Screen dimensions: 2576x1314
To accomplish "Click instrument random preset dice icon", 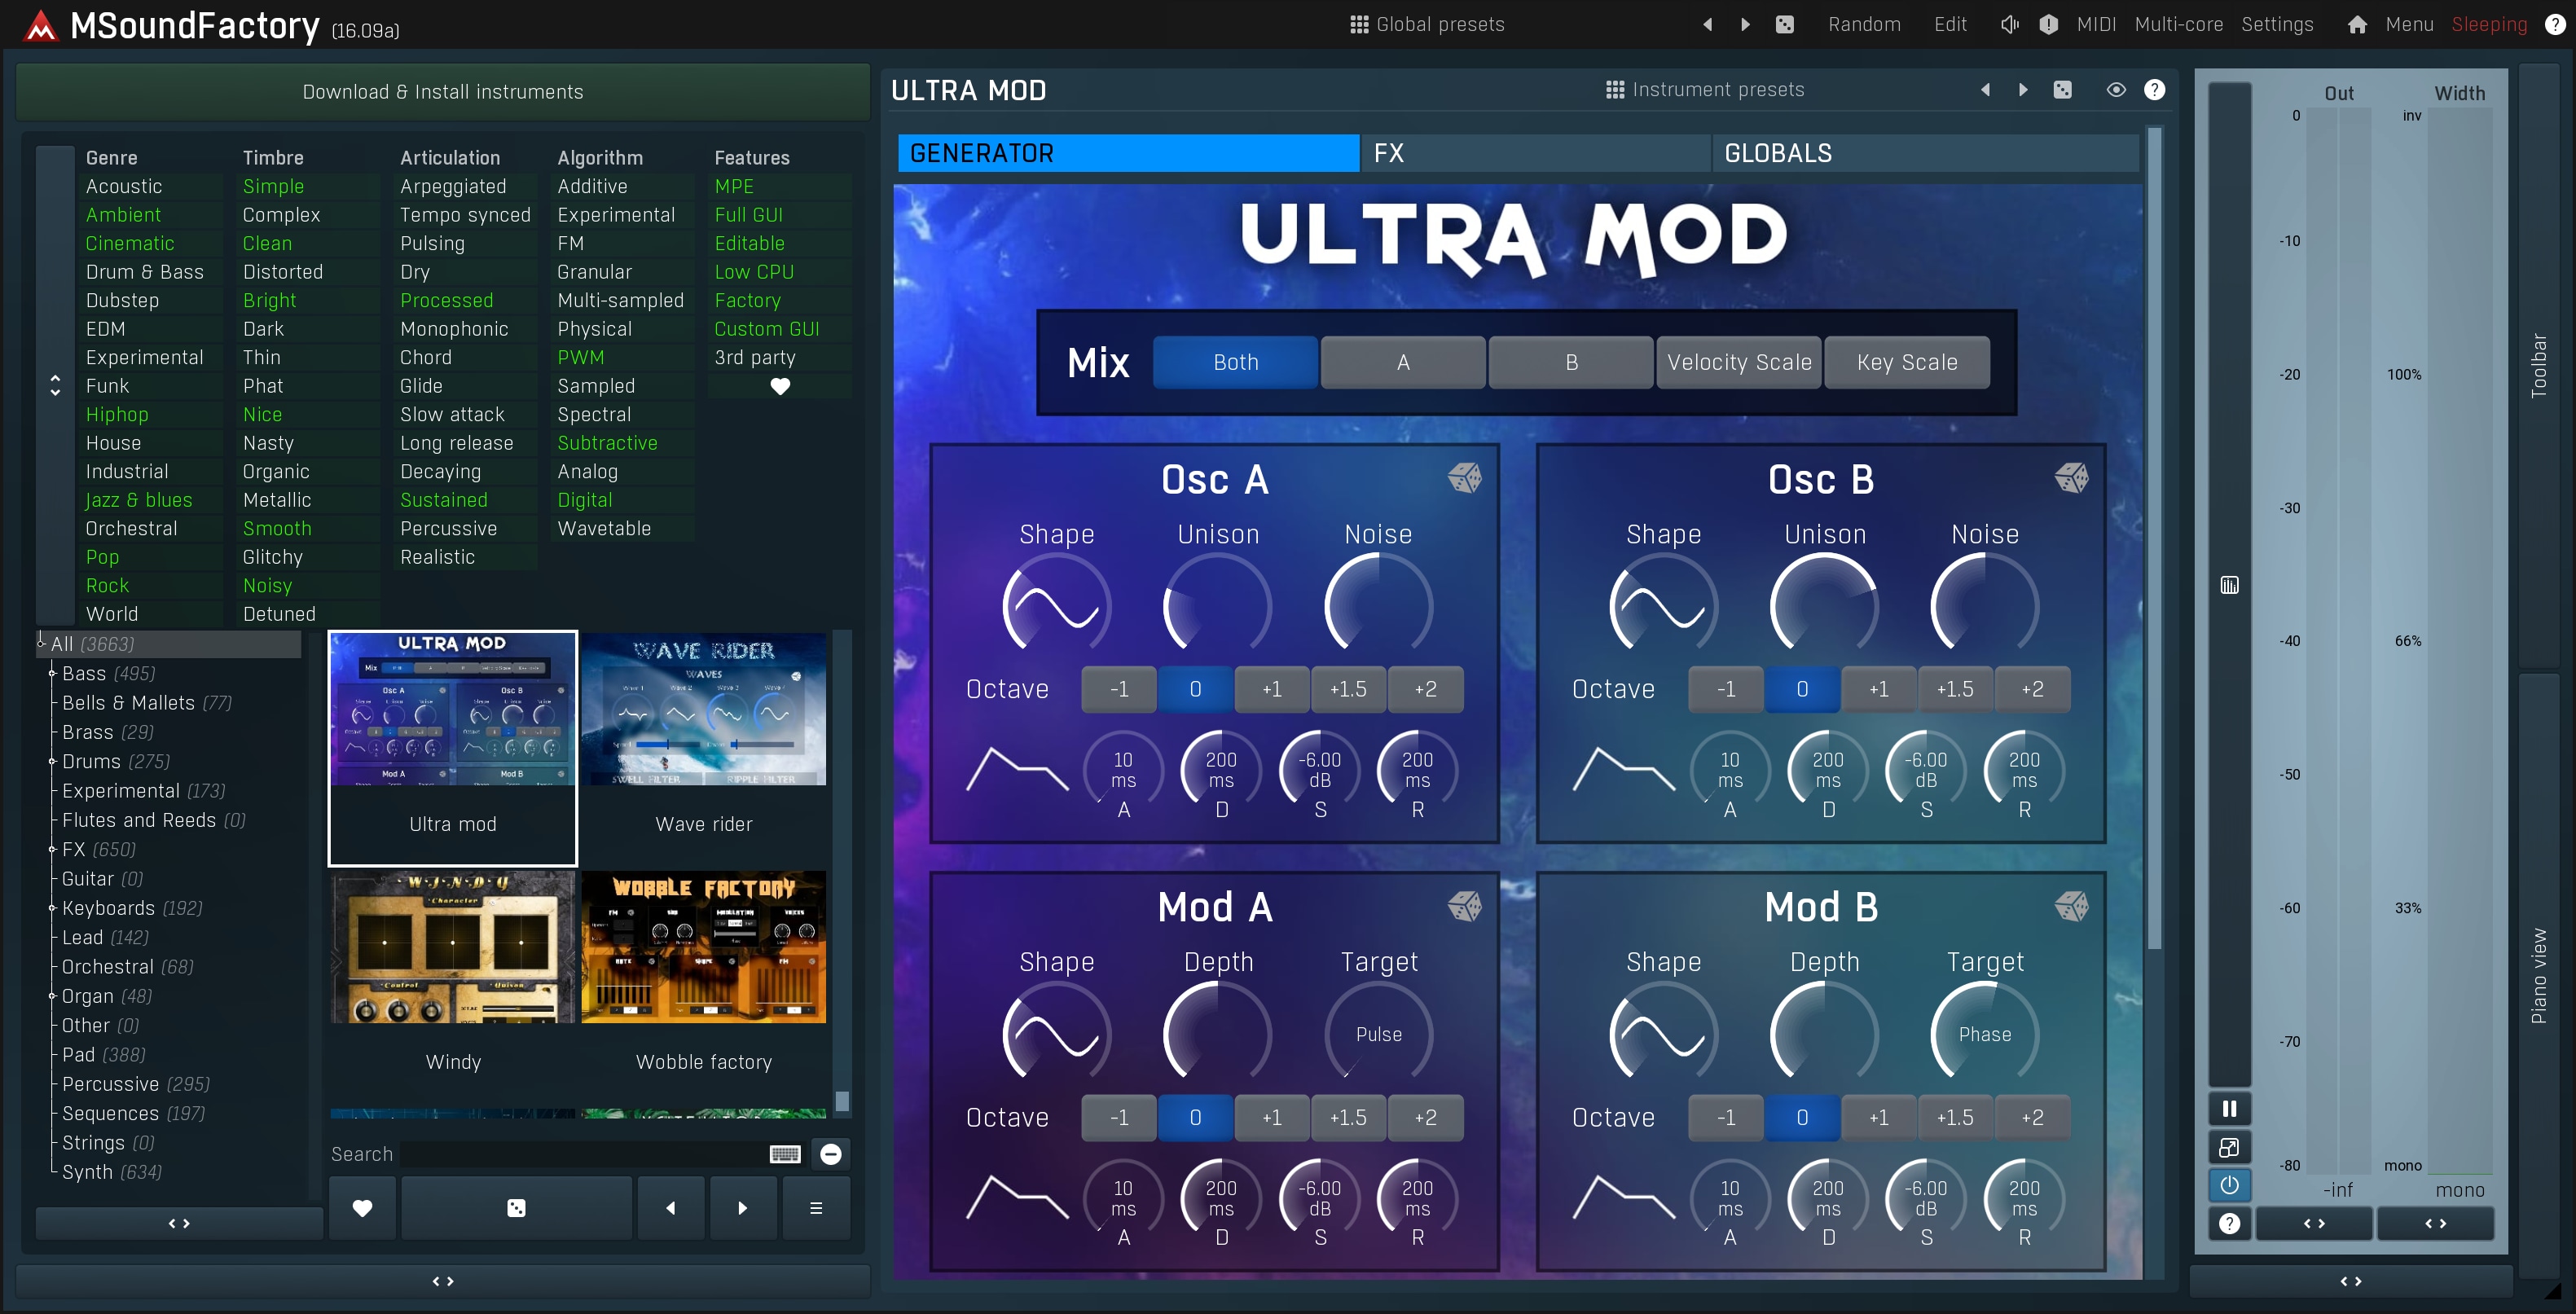I will (2063, 90).
